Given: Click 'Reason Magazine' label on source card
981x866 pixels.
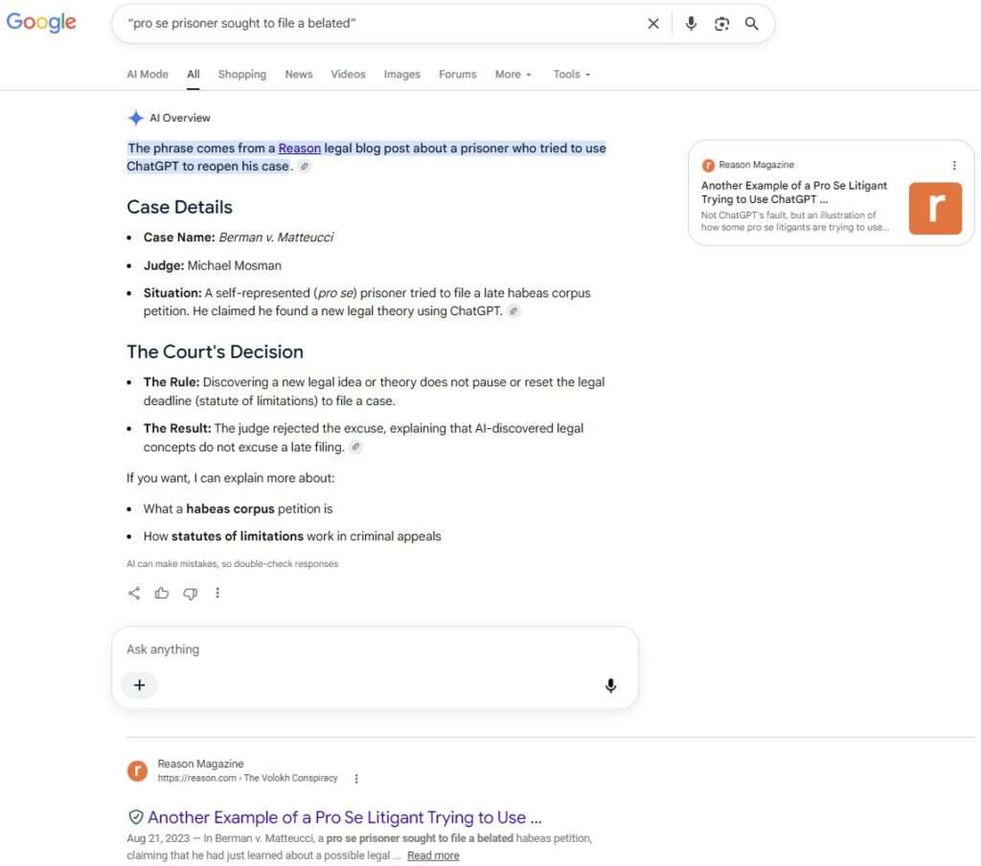Looking at the screenshot, I should click(x=756, y=165).
